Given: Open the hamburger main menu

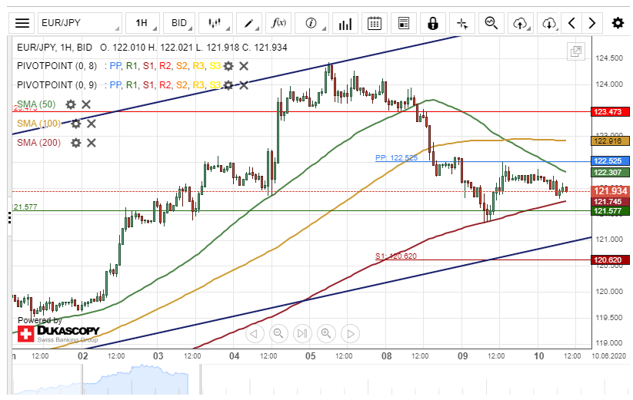Looking at the screenshot, I should click(x=24, y=23).
